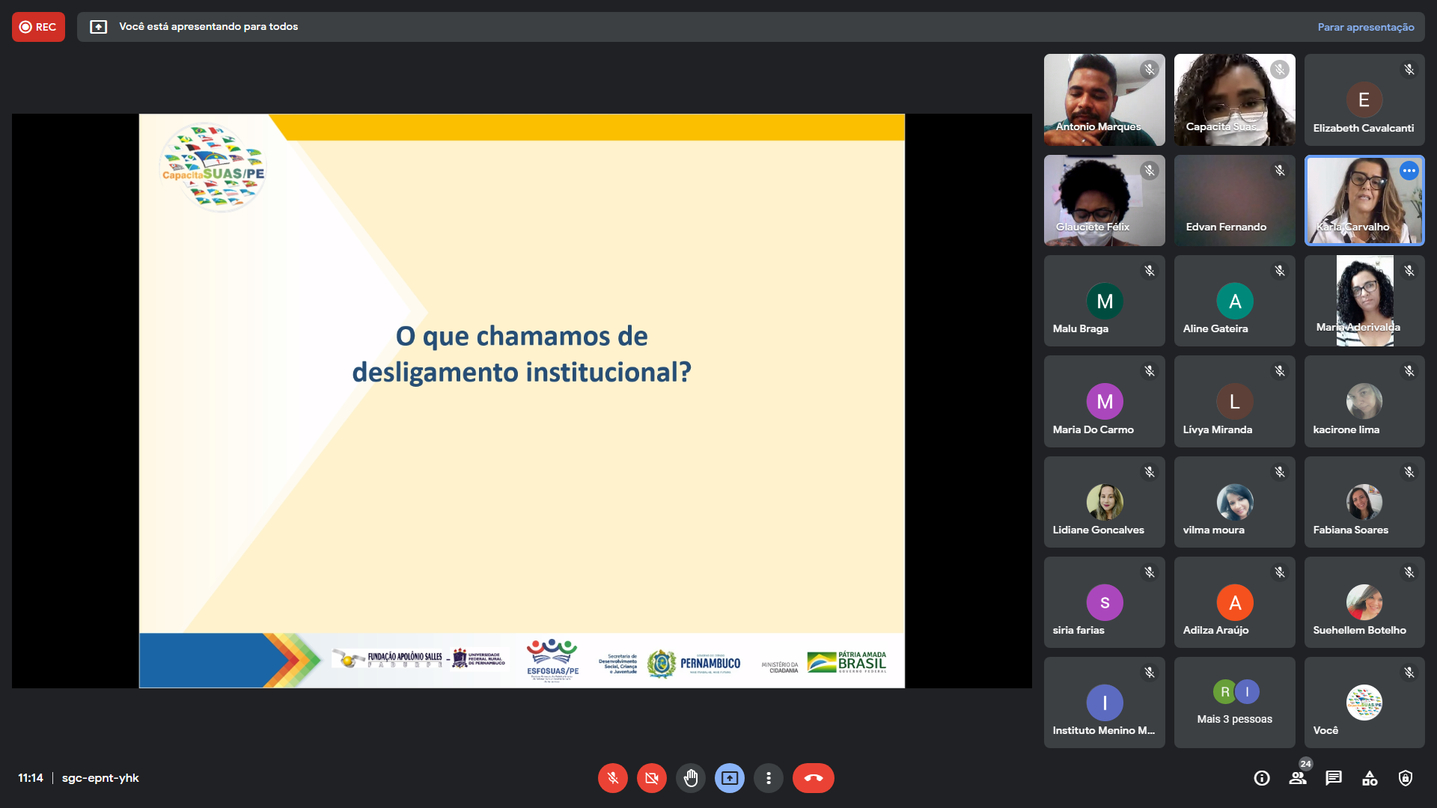Open options on Karla Carvalho tile
Screen dimensions: 1437x808
[1409, 171]
